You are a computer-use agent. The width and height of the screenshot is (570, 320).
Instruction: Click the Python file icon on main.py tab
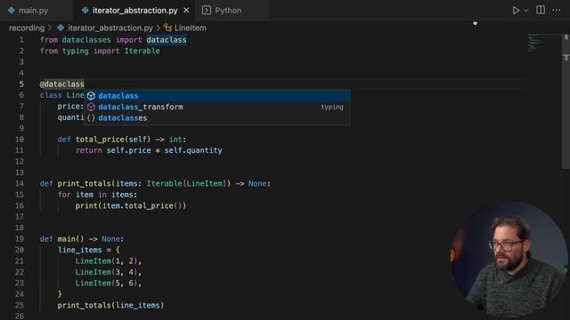pos(12,11)
